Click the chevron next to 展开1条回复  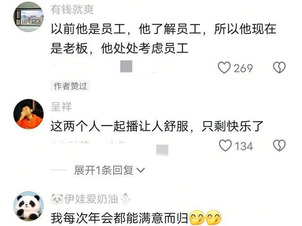tap(141, 170)
